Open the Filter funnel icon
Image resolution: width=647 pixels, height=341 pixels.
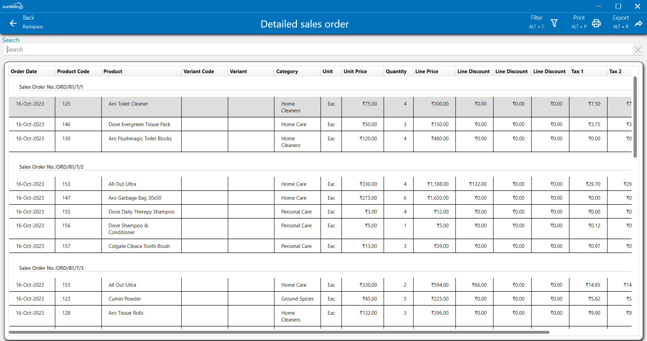click(x=554, y=23)
